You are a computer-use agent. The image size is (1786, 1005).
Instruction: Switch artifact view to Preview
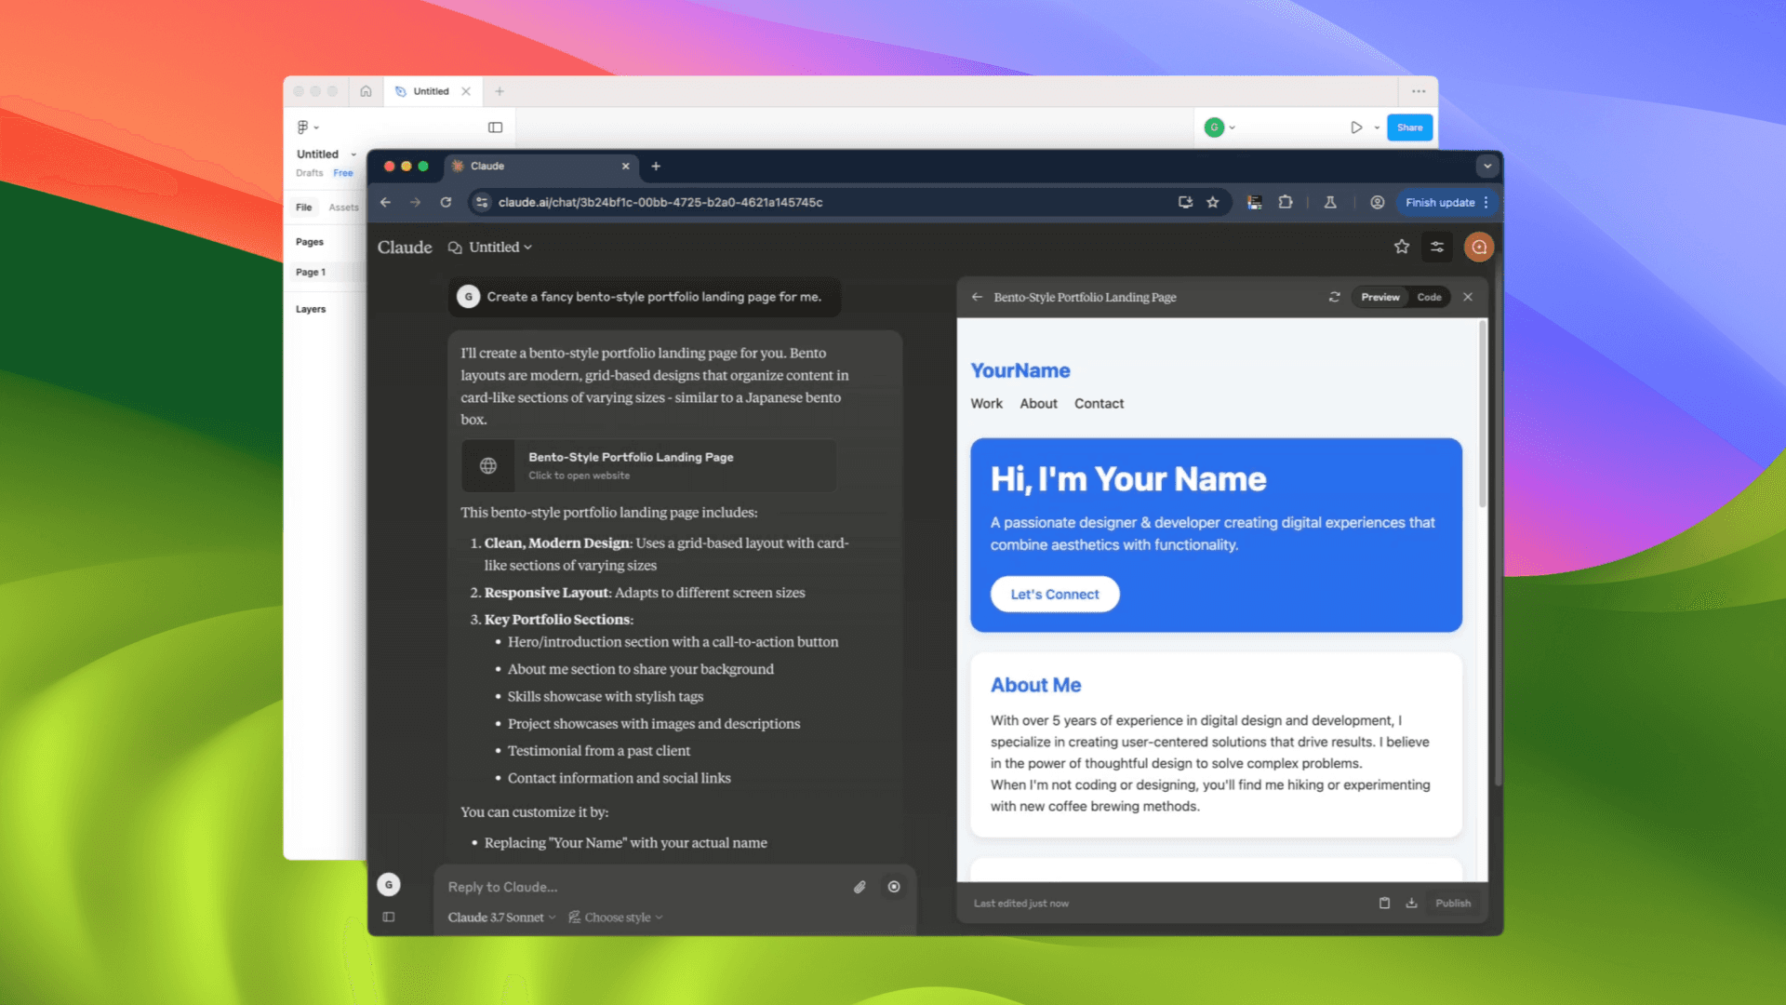[x=1379, y=297]
